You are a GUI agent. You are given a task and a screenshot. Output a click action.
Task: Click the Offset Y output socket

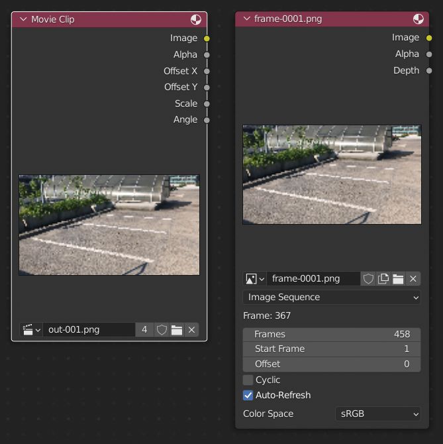[207, 87]
